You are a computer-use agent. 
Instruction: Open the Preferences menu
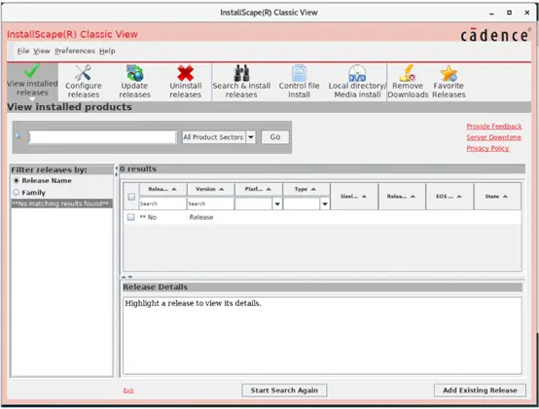coord(75,51)
